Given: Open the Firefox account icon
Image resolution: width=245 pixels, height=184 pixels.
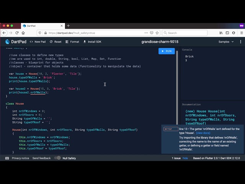Looking at the screenshot, I should [234, 33].
